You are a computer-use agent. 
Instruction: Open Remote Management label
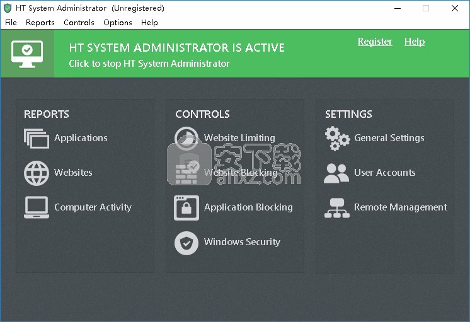pos(400,207)
